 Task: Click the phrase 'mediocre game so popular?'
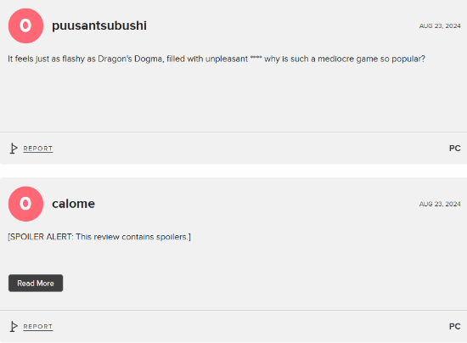[372, 59]
